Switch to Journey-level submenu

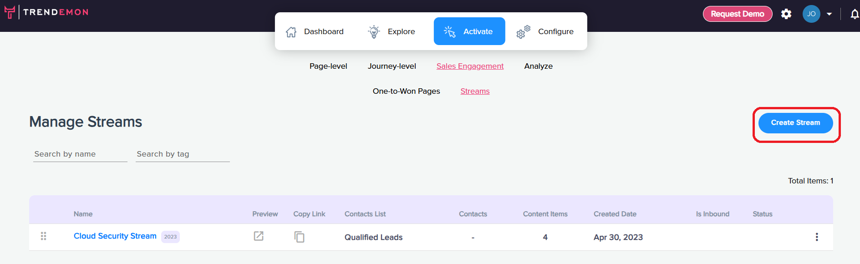click(392, 66)
